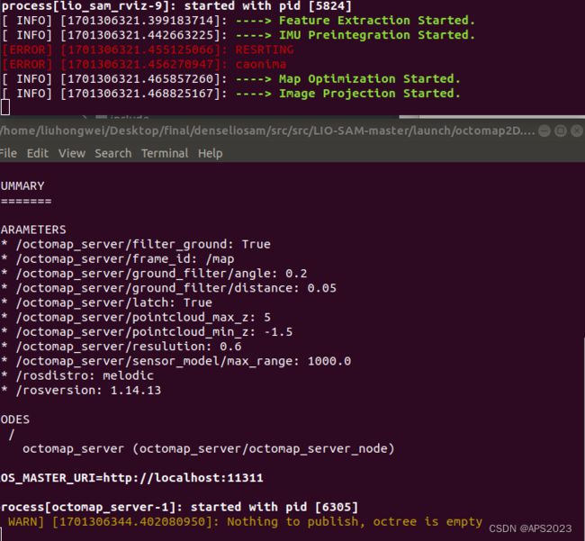Click the 'IMU Preintegration Started.' log line
Viewport: 585px width, 541px height.
point(238,35)
